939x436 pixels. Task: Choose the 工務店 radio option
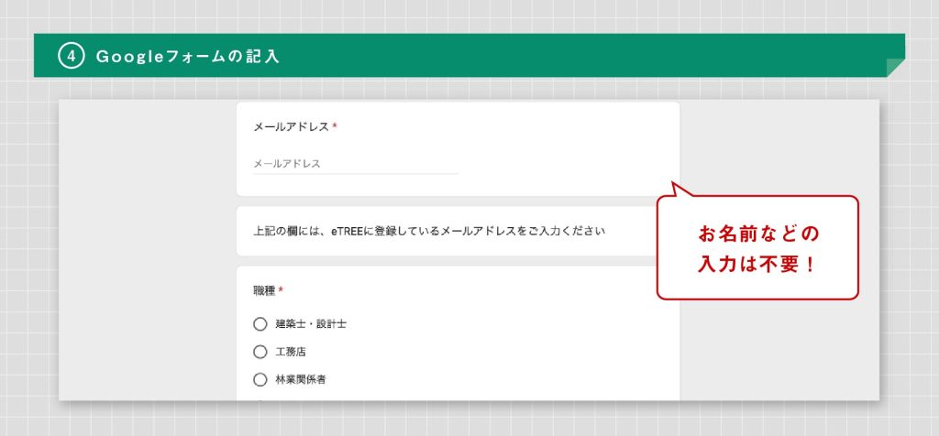[260, 352]
